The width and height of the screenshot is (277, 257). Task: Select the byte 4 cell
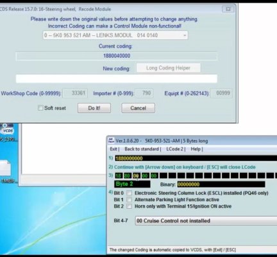(x=154, y=176)
